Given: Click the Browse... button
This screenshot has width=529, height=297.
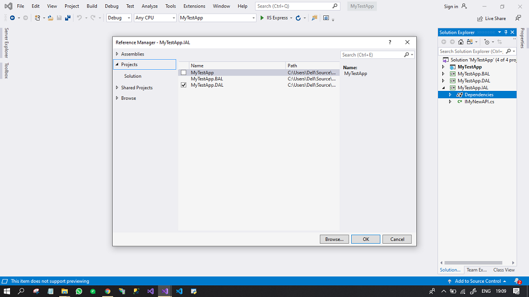Looking at the screenshot, I should tap(334, 239).
